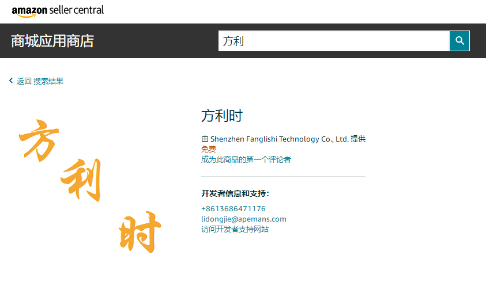Open 访问开发者支持网站 link
The image size is (486, 301).
235,229
